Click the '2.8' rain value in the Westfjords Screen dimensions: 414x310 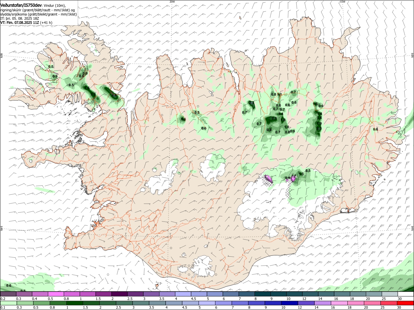[x=114, y=95]
